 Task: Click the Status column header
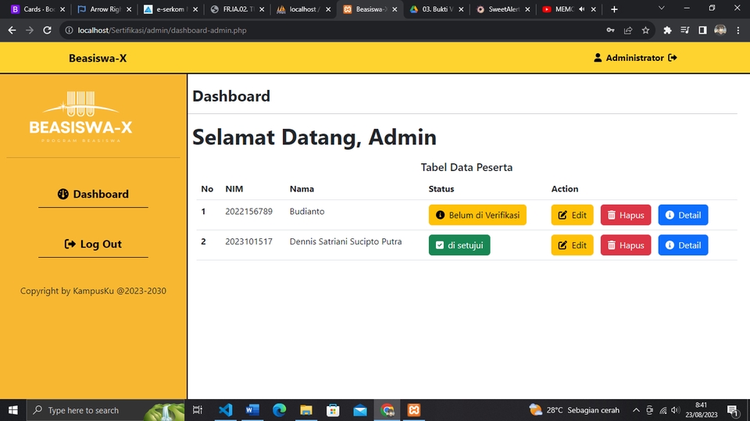pos(441,189)
